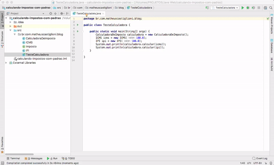Click the System.out.println(calculadora.calcular(ipi)) line
This screenshot has width=274, height=165.
point(130,47)
